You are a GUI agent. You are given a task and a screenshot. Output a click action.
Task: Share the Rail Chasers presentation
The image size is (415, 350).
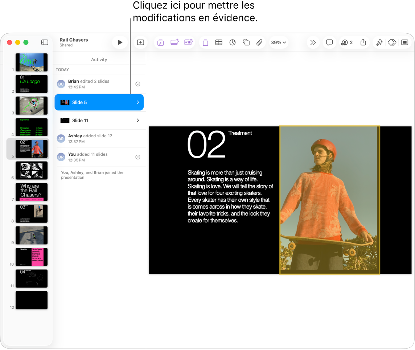pyautogui.click(x=363, y=42)
